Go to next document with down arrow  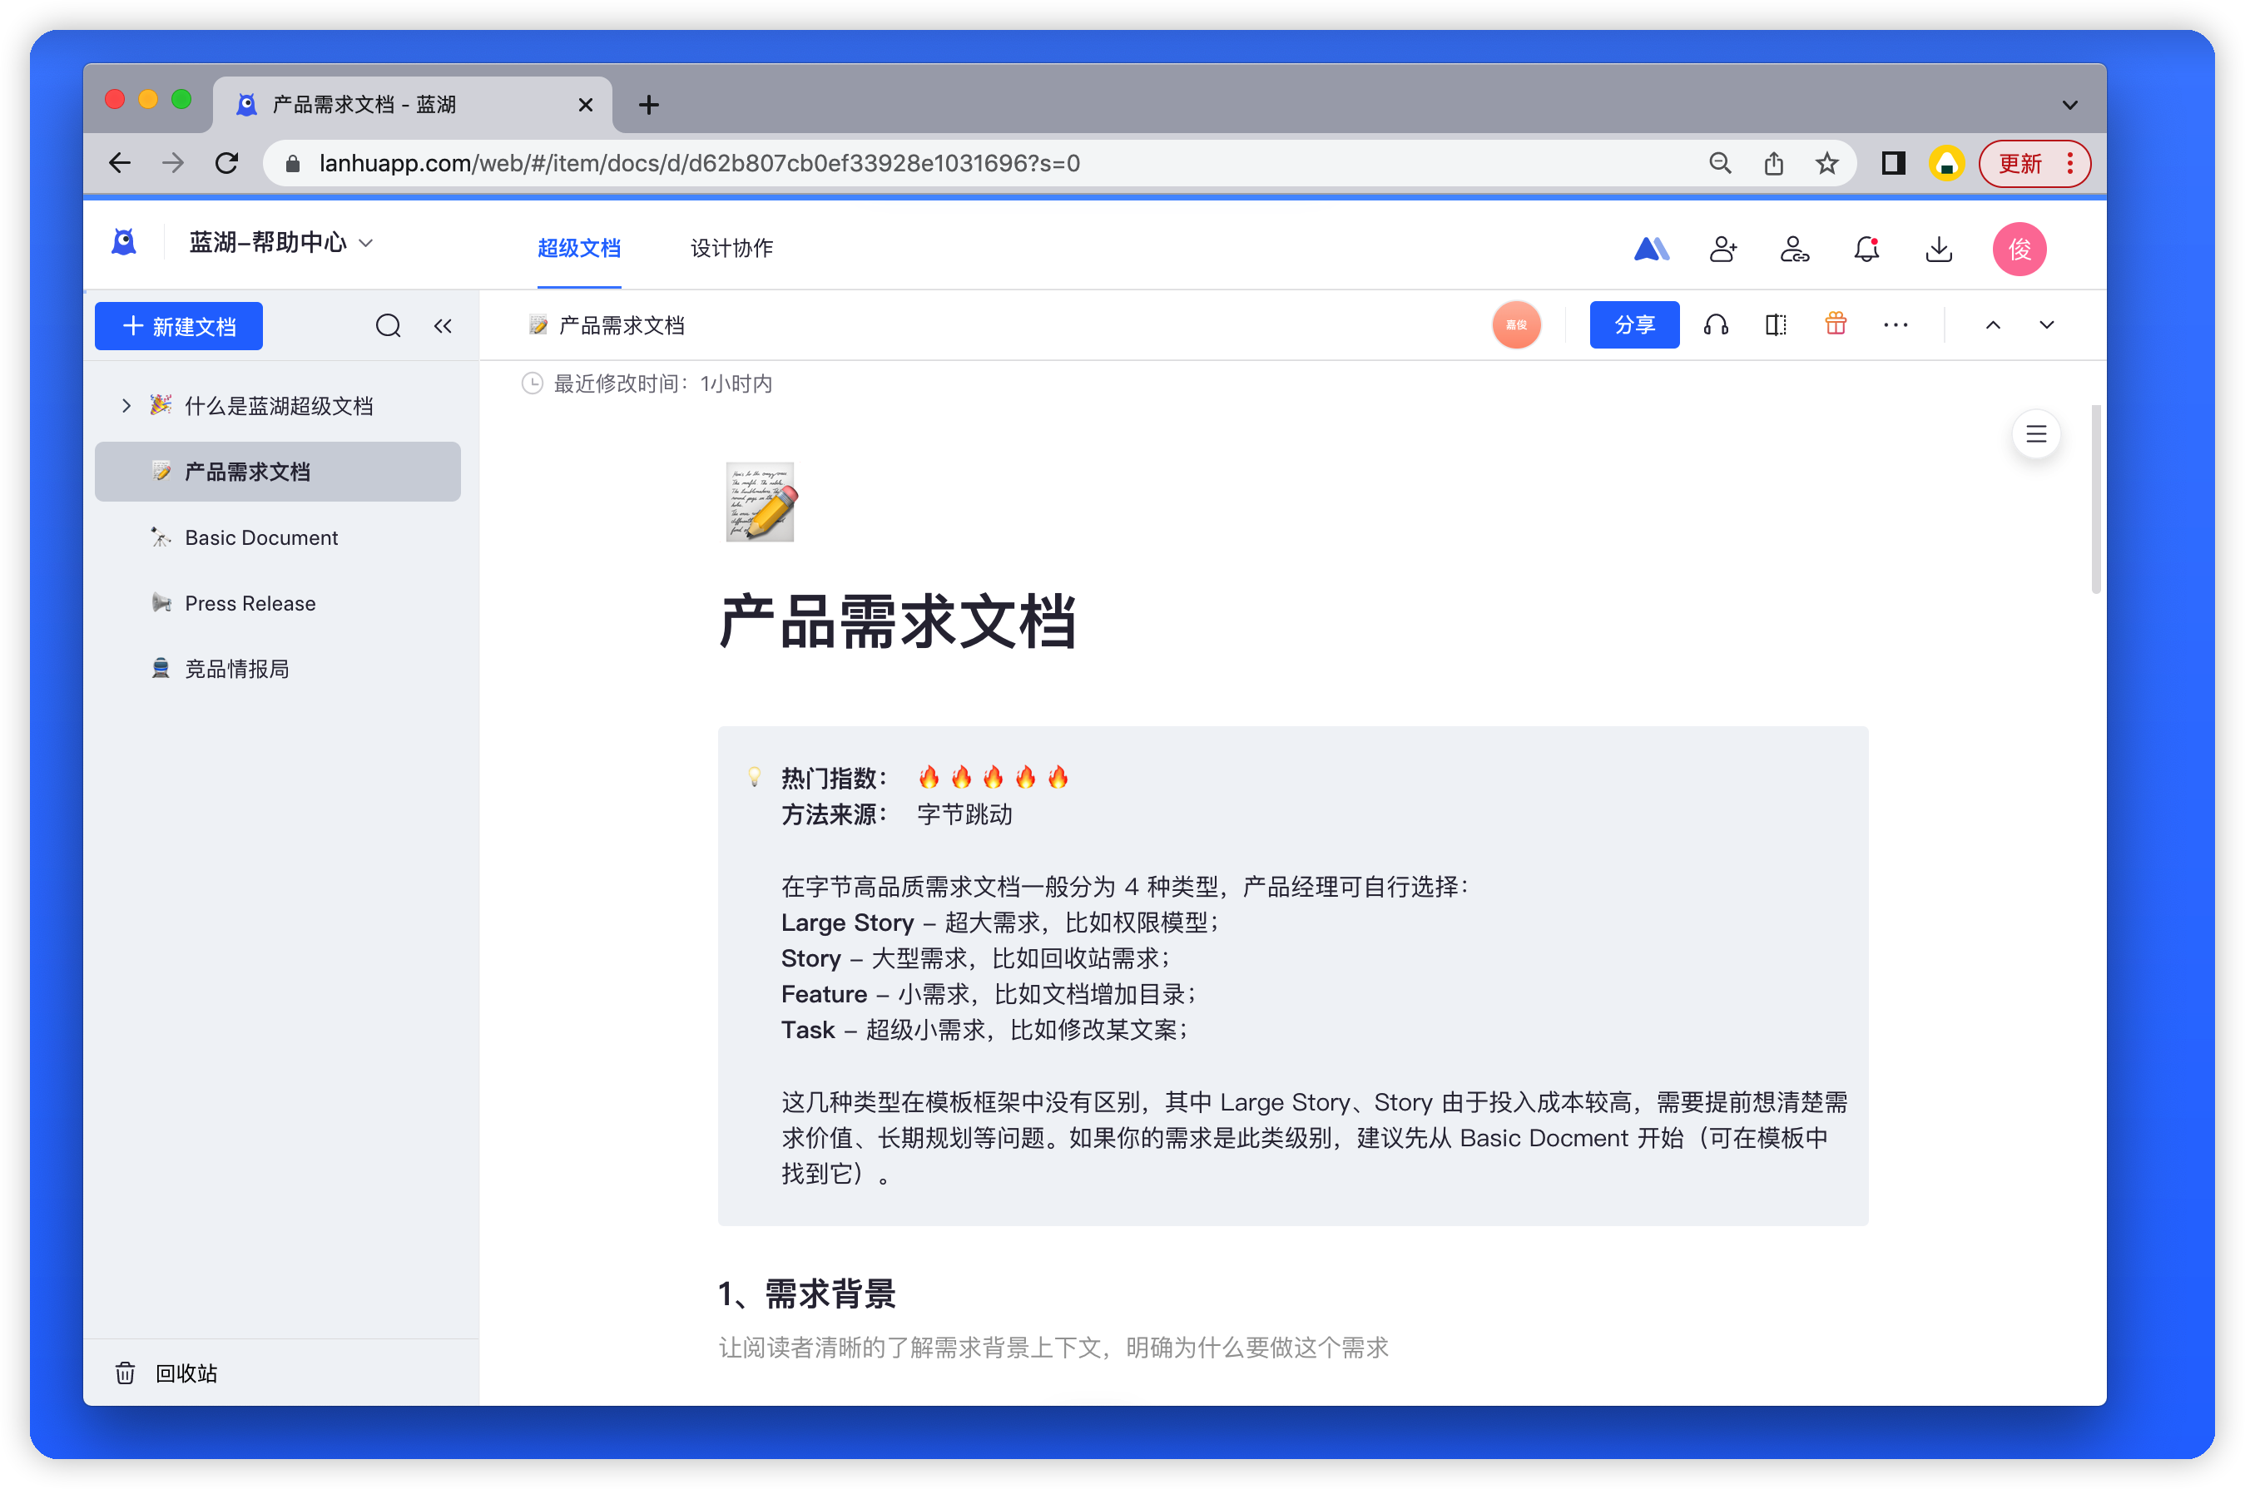[2045, 324]
